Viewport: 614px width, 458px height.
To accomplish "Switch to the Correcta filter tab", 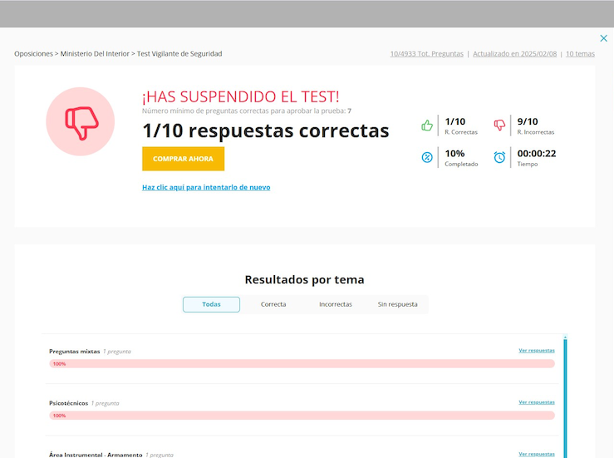I will [x=273, y=304].
